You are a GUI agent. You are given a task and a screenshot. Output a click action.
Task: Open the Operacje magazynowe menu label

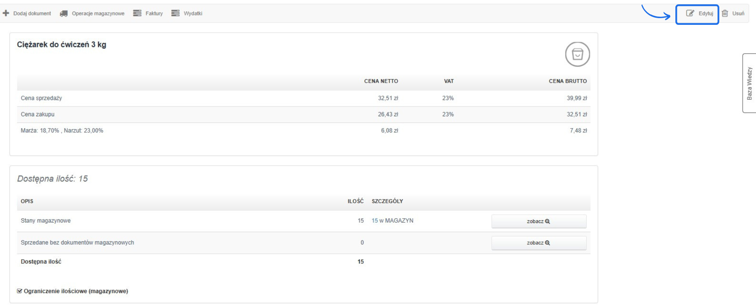tap(98, 13)
